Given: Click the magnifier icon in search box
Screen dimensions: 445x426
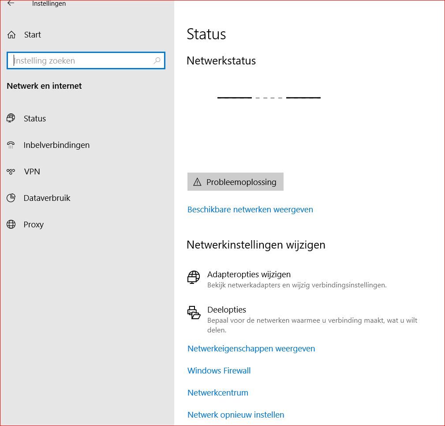Looking at the screenshot, I should 157,61.
